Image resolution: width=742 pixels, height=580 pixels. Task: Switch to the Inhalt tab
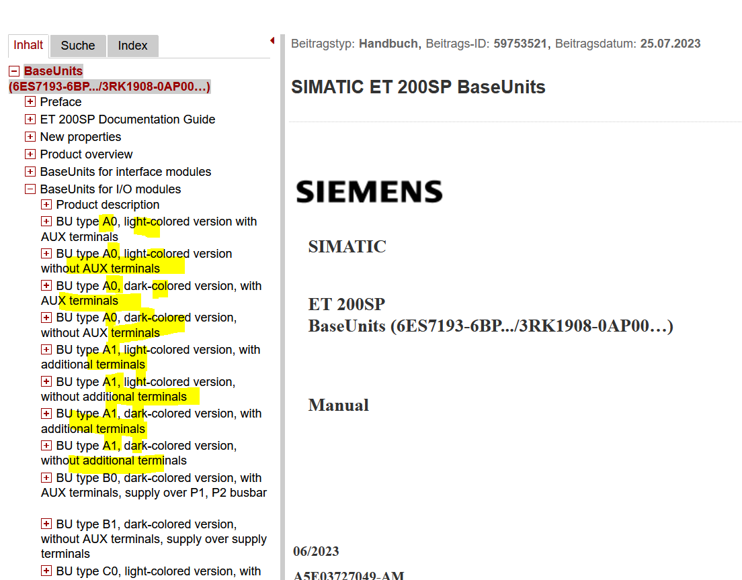tap(28, 46)
